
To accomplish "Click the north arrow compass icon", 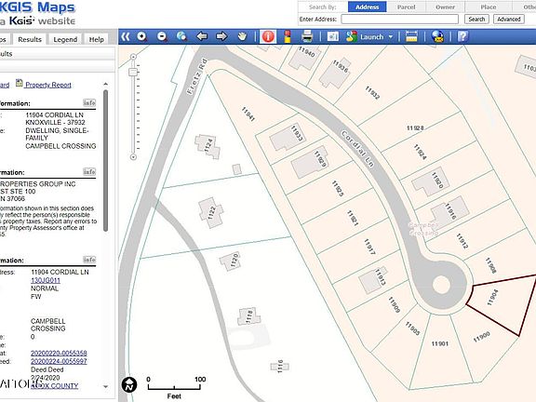I will tap(129, 384).
